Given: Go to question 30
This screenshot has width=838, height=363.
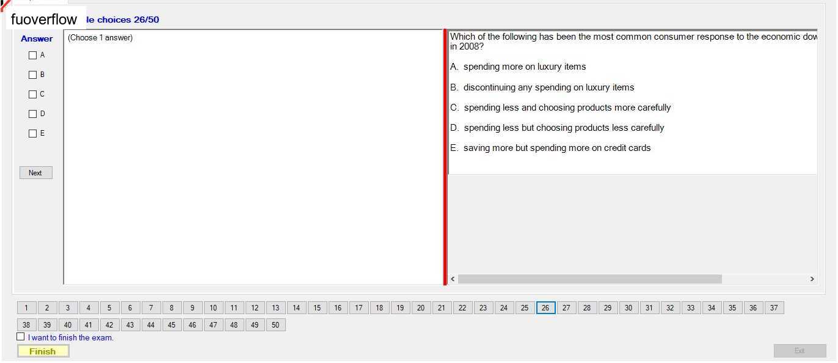Looking at the screenshot, I should point(628,308).
